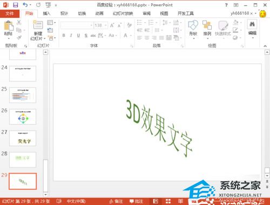Toggle Align Left paragraph button
Screen dimensions: 270x205
tap(139, 38)
